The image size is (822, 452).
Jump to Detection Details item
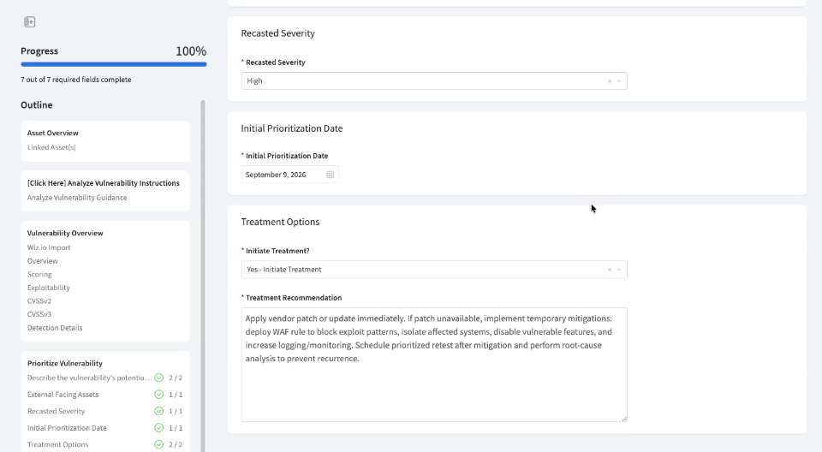point(55,328)
